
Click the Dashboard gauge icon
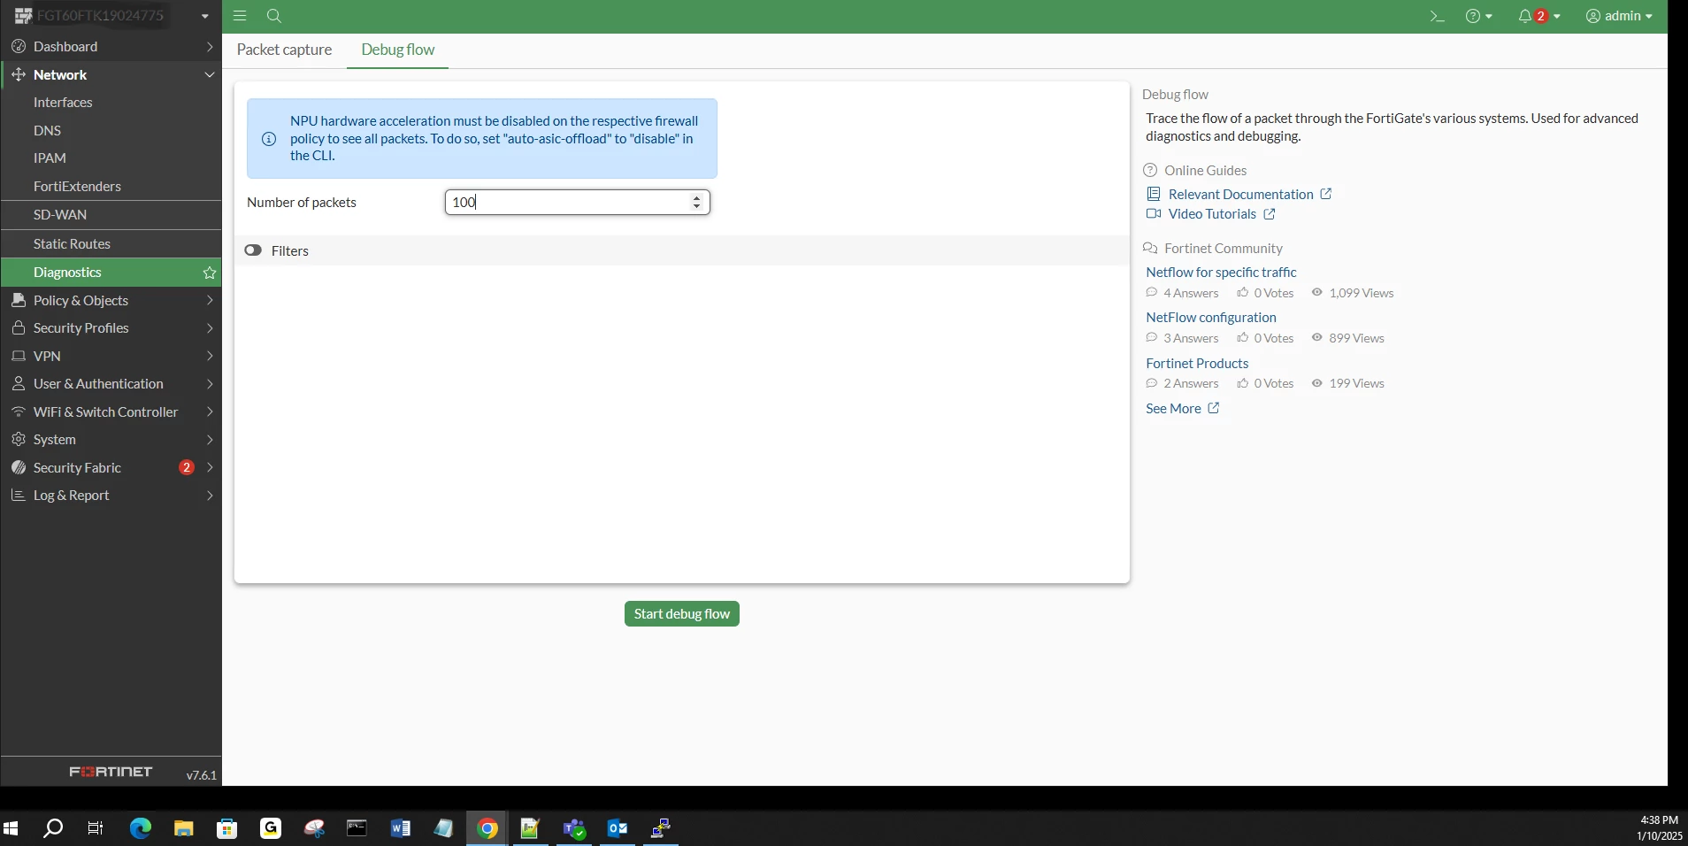[19, 46]
